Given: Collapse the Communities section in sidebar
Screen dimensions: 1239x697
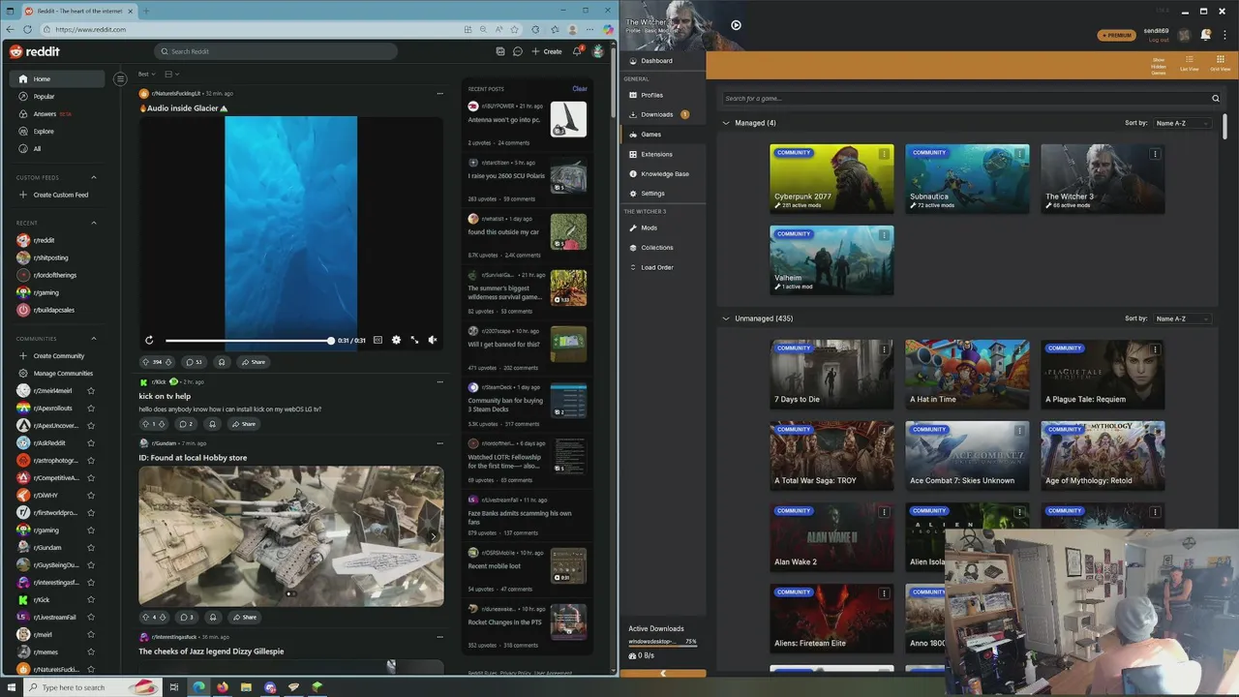Looking at the screenshot, I should point(94,339).
